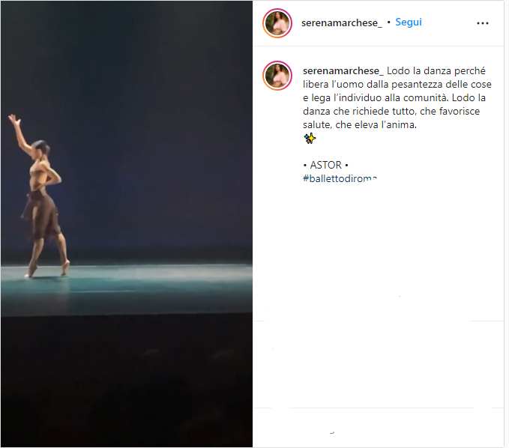Open the serenamarchese_ username in the post header

coord(342,22)
